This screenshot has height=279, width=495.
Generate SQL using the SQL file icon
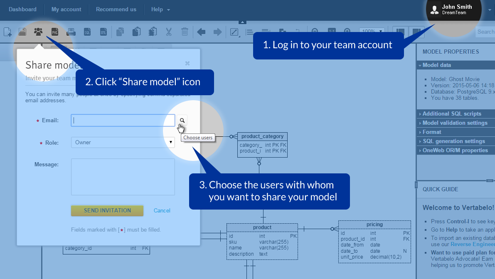click(x=87, y=32)
